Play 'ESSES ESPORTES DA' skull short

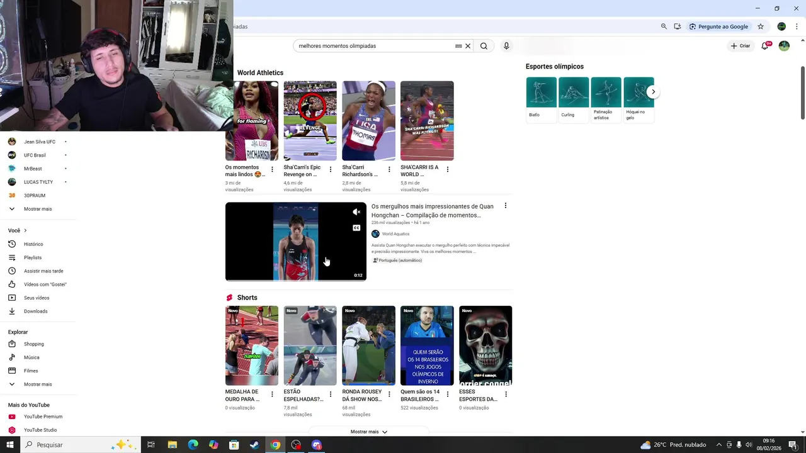point(485,345)
